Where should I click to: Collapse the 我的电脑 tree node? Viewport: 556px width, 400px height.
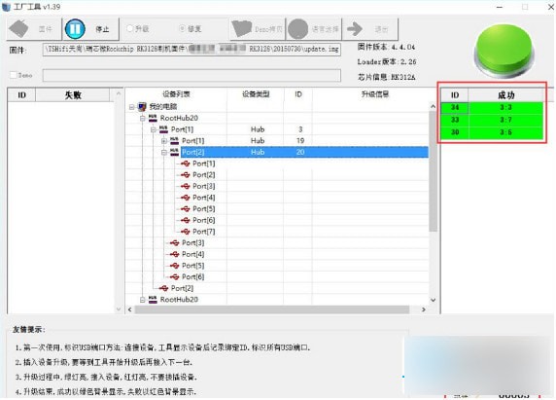tap(131, 106)
